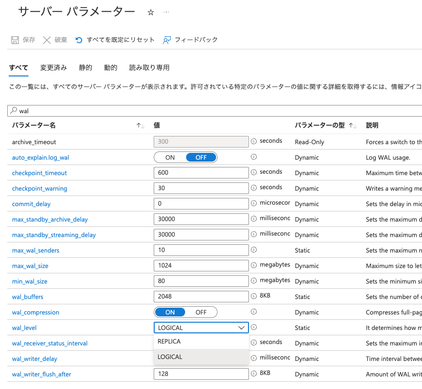The image size is (422, 389).
Task: Turn auto_explain.log_wal ON
Action: 170,157
